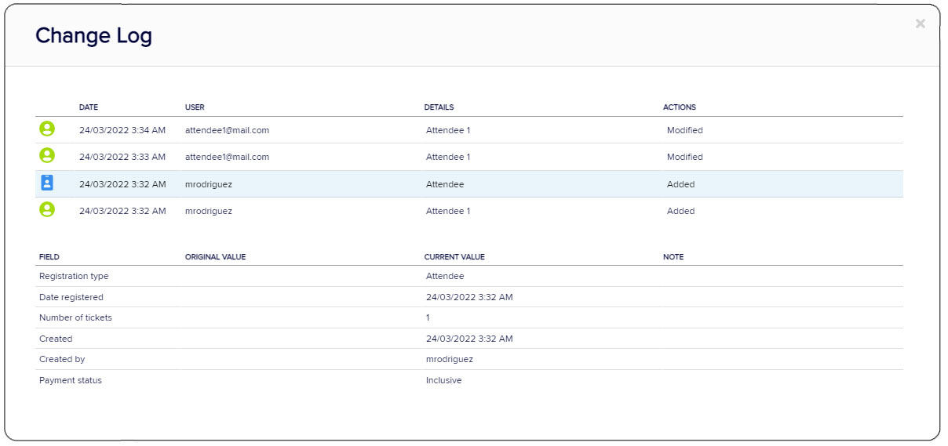Click the Created value 24/03/2022 3:32 AM

click(469, 339)
